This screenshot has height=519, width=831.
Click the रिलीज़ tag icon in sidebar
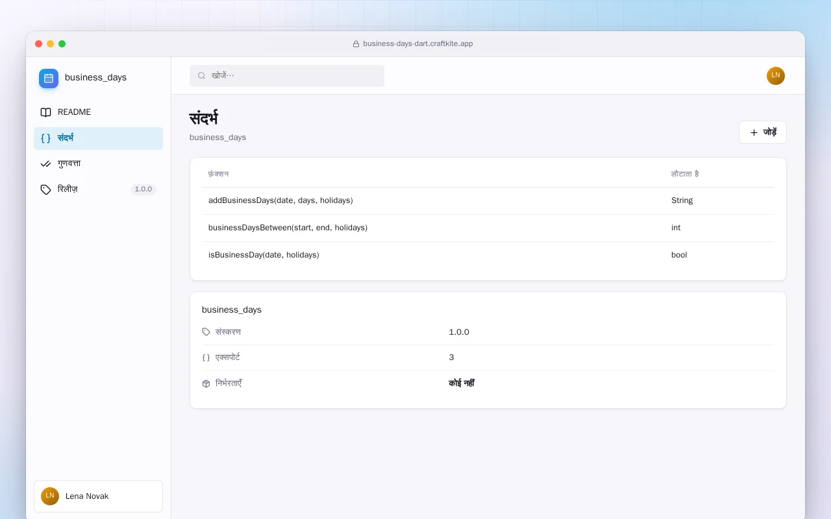point(45,189)
